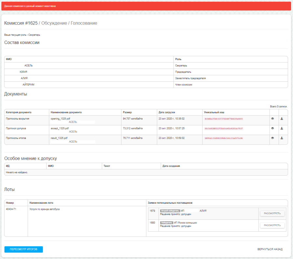This screenshot has height=259, width=293.
Task: Click the 'Категория документа' column header
Action: [x=19, y=112]
